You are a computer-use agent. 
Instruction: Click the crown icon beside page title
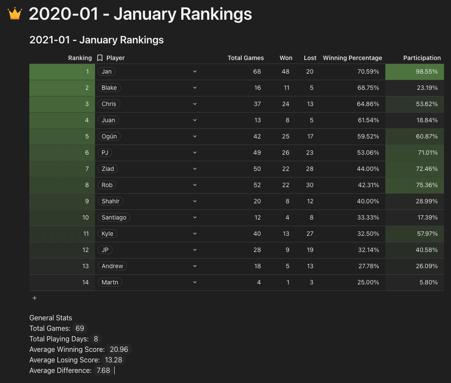tap(15, 14)
